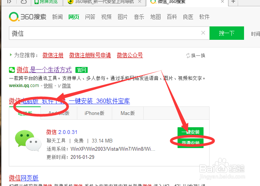Open the 良医 search category
Image resolution: width=260 pixels, height=186 pixels.
(x=188, y=17)
